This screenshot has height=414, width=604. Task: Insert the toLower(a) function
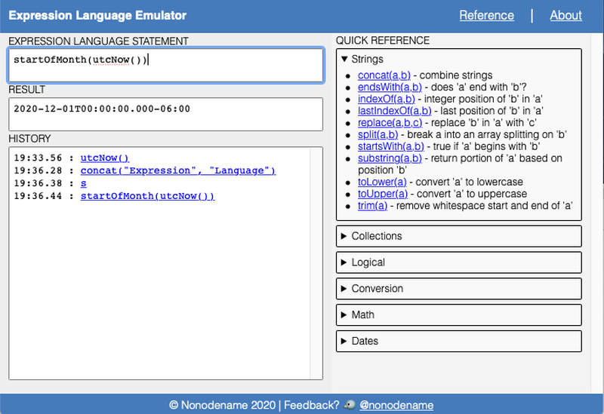[382, 182]
